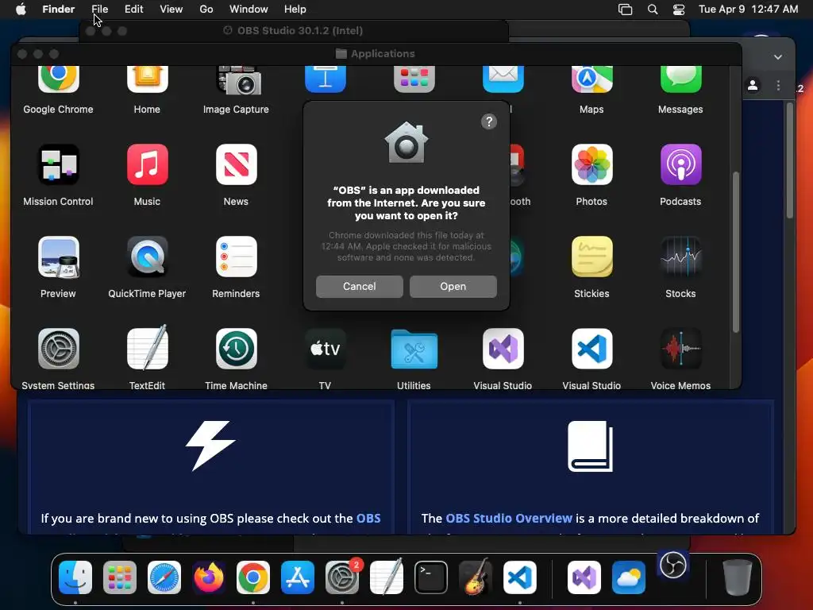Screen dimensions: 813x610
Task: Open the Messages app icon
Action: point(680,79)
